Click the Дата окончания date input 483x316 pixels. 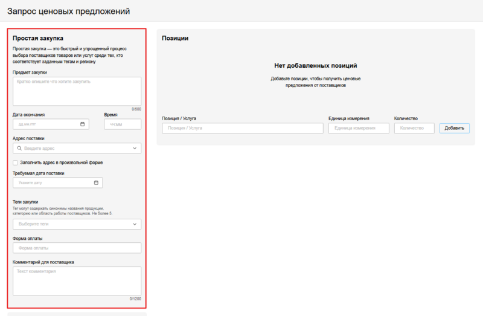(45, 124)
